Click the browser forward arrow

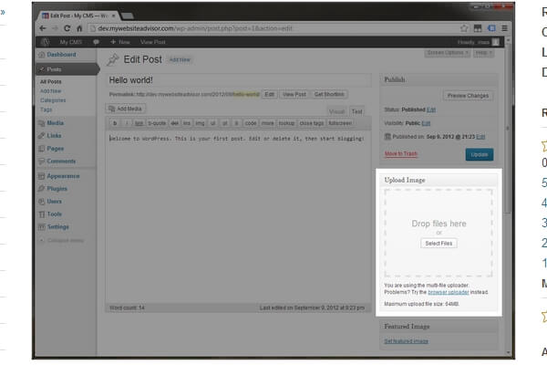pyautogui.click(x=55, y=28)
